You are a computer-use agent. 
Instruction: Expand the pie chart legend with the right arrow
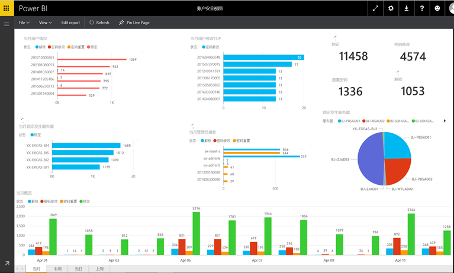click(x=445, y=121)
